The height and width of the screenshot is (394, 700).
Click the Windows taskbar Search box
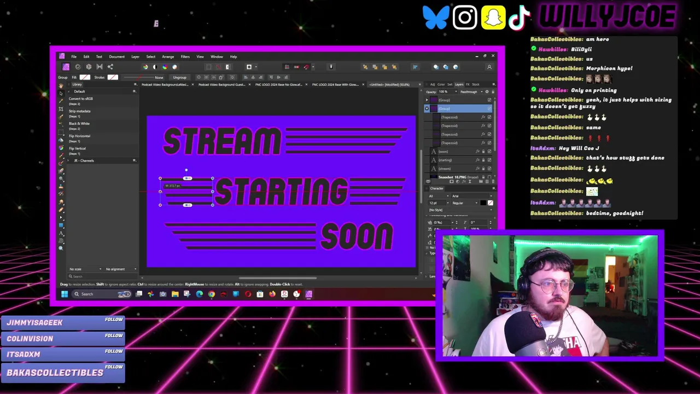tap(102, 294)
